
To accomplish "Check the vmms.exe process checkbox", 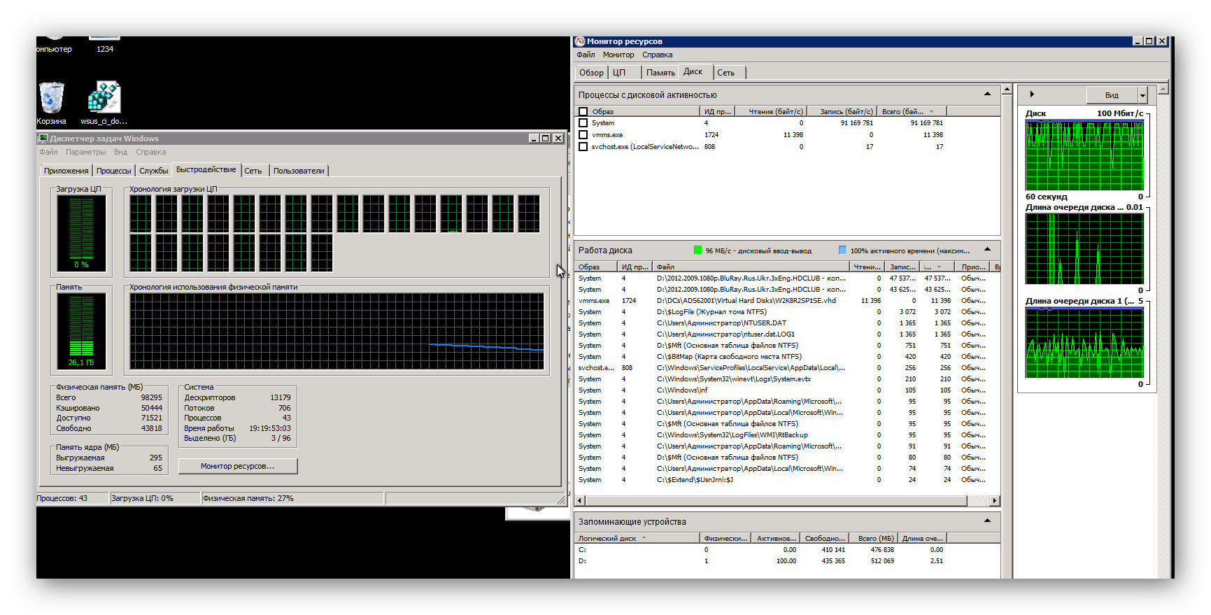I will pos(583,135).
